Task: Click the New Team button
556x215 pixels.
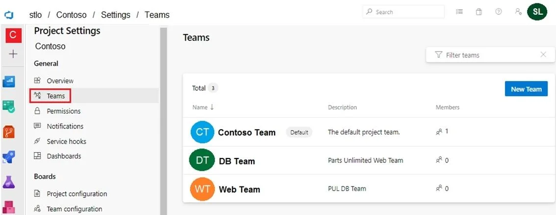Action: tap(526, 89)
